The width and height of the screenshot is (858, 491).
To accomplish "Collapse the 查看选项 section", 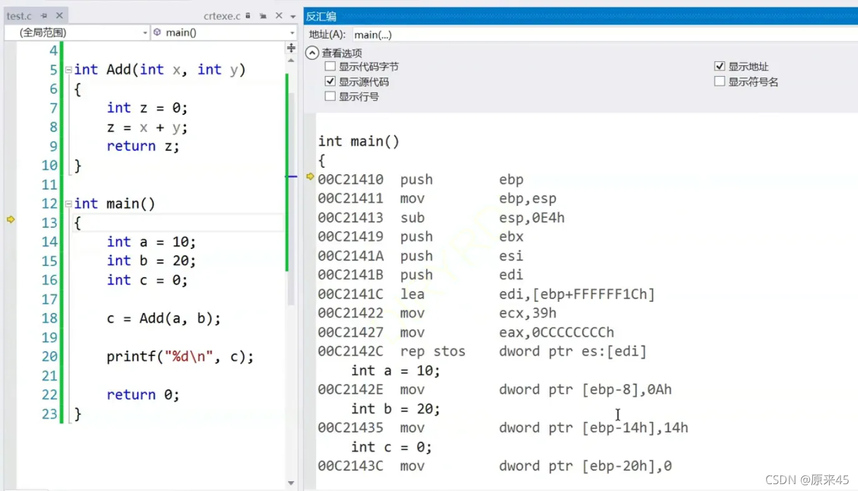I will [x=312, y=53].
